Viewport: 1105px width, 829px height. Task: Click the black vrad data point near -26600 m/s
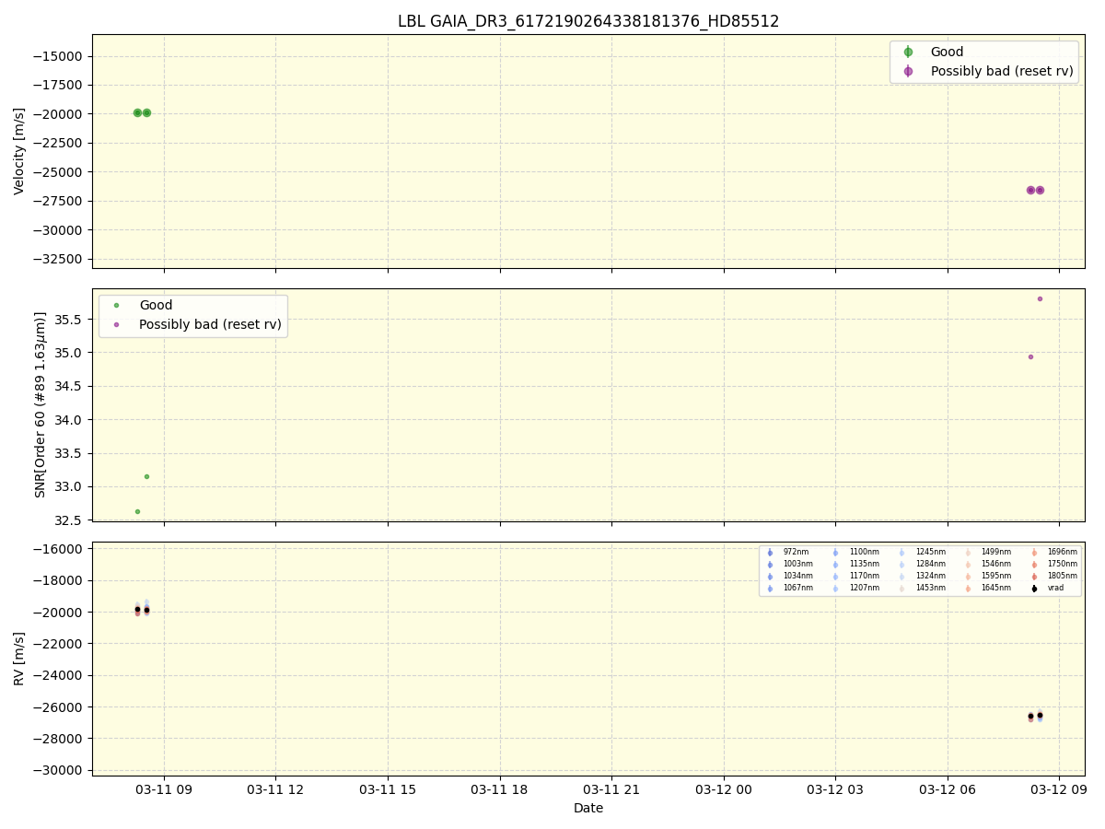click(x=1031, y=716)
